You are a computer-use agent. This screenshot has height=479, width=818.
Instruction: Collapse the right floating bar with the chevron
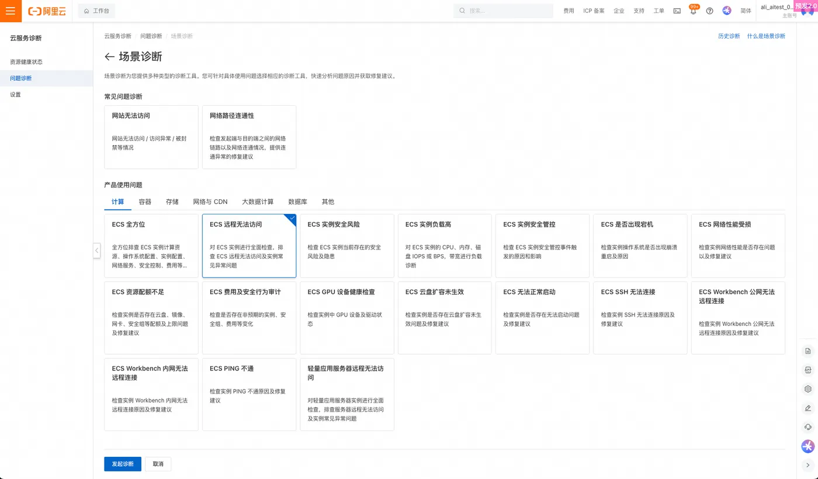click(x=808, y=466)
